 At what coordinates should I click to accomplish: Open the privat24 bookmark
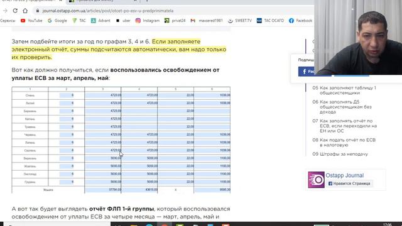175,21
